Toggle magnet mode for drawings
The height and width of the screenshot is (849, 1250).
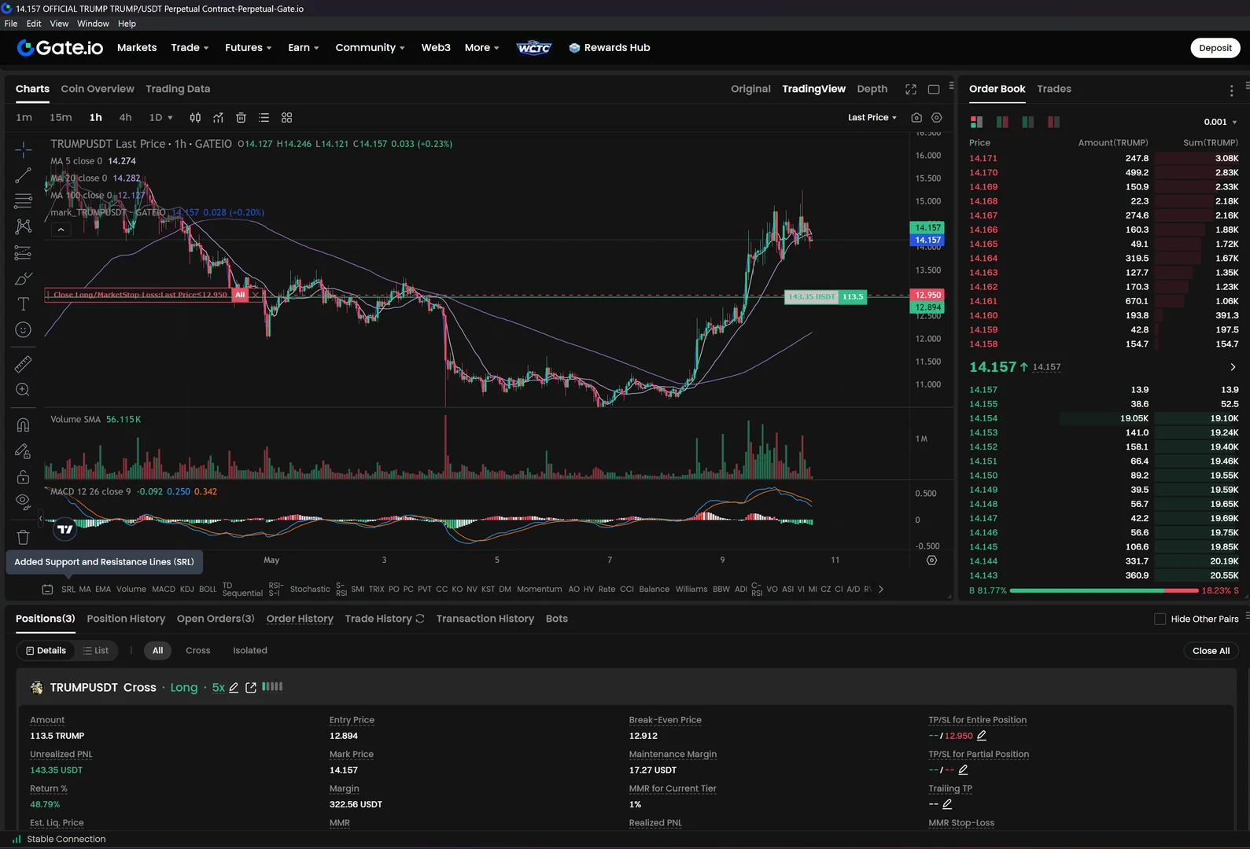pyautogui.click(x=24, y=425)
